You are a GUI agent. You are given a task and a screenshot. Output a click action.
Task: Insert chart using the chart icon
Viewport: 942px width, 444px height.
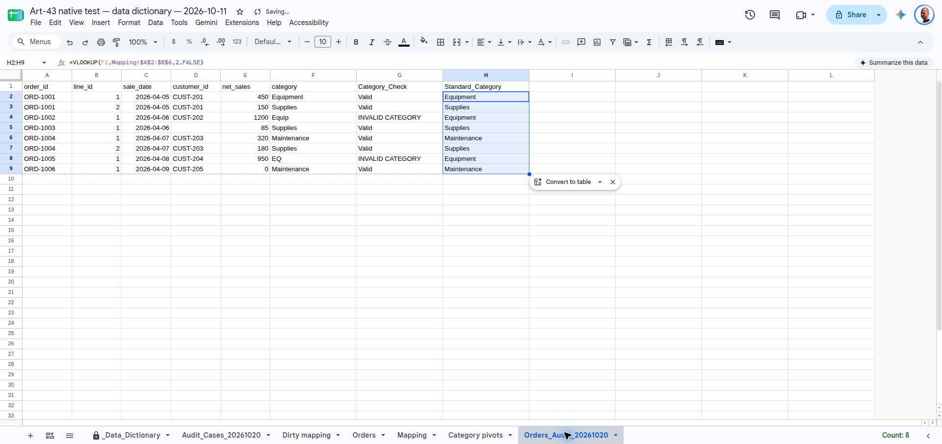pyautogui.click(x=597, y=42)
